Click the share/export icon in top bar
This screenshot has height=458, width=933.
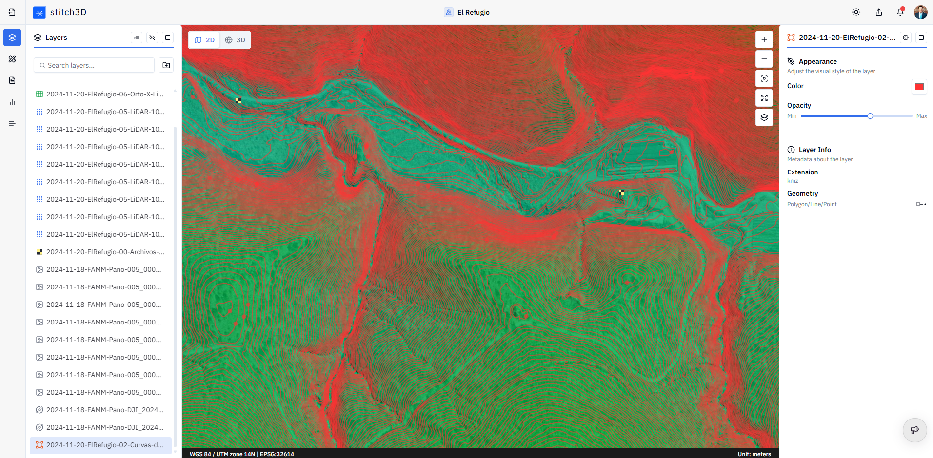point(879,12)
